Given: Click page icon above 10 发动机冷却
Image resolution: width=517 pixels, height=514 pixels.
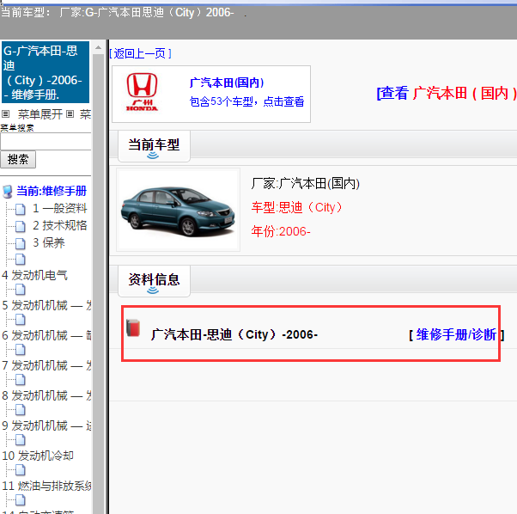Looking at the screenshot, I should click(20, 439).
